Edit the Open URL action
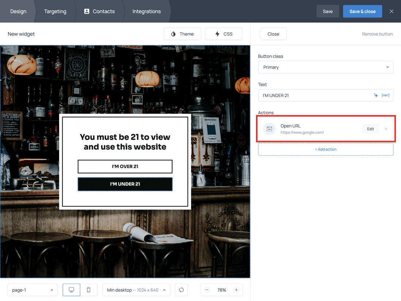This screenshot has width=401, height=301. tap(370, 129)
